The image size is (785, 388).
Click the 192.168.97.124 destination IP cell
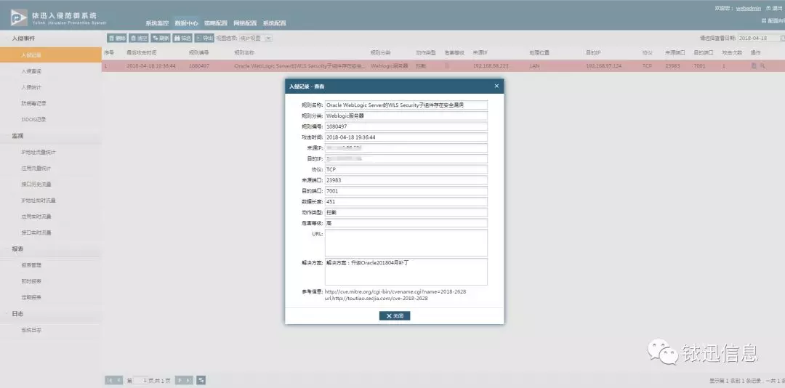click(x=603, y=65)
